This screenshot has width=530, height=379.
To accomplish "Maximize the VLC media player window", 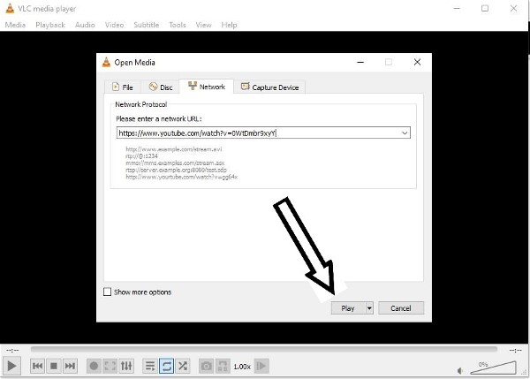I will point(485,8).
